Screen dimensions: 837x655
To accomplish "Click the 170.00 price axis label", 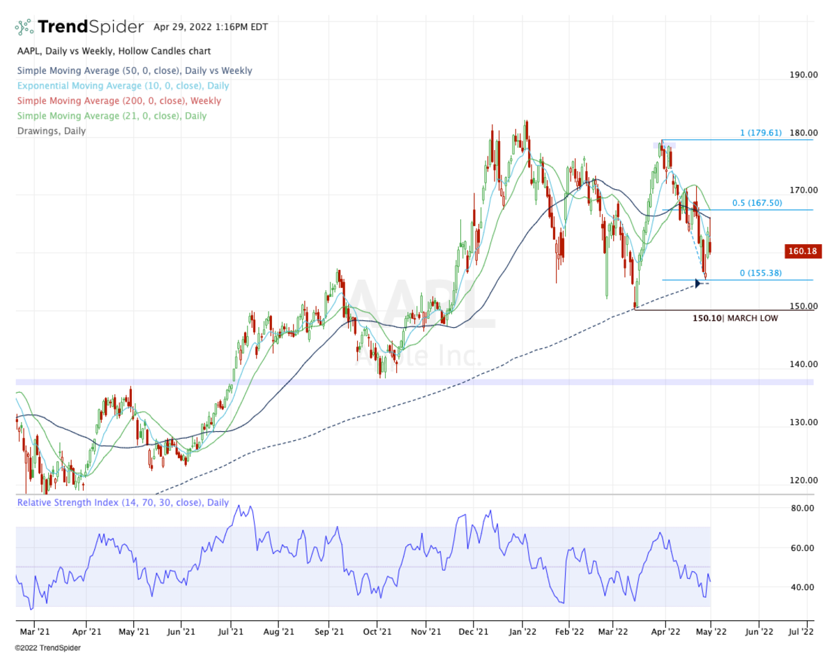I will 803,190.
